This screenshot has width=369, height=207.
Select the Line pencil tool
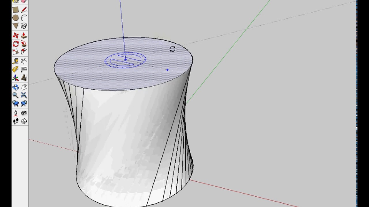point(24,10)
